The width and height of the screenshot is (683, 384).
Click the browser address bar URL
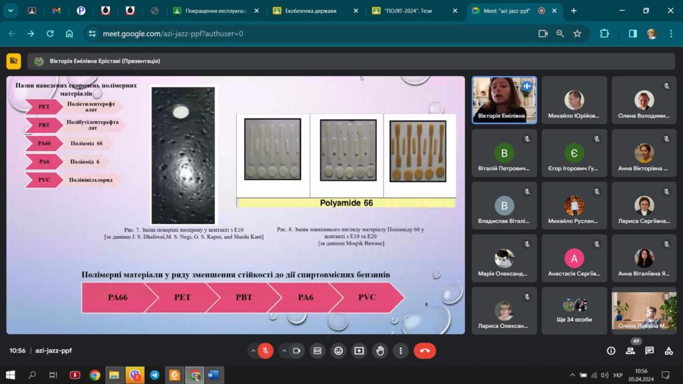click(173, 33)
